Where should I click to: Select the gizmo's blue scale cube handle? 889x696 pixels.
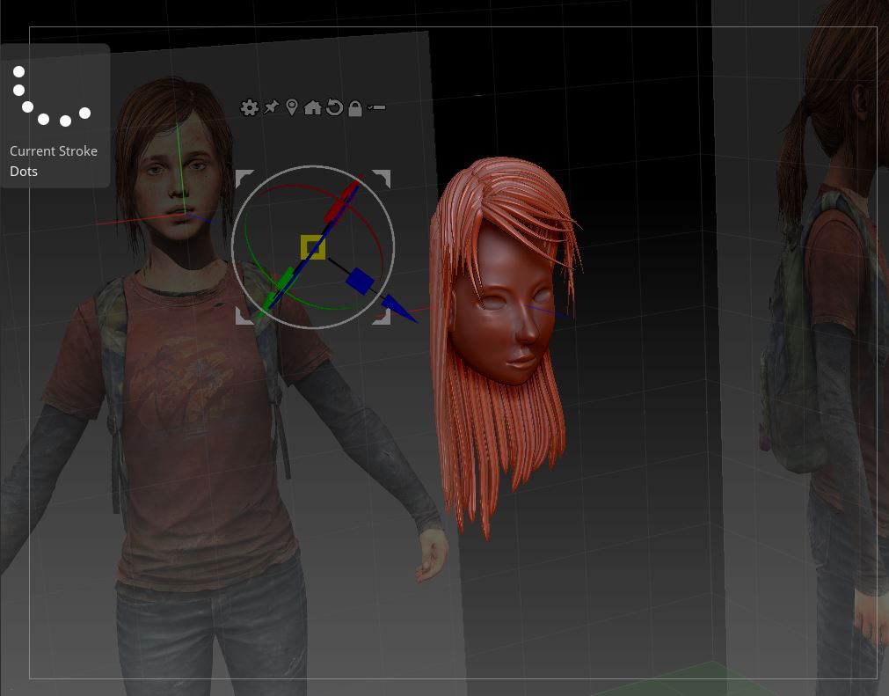coord(360,281)
